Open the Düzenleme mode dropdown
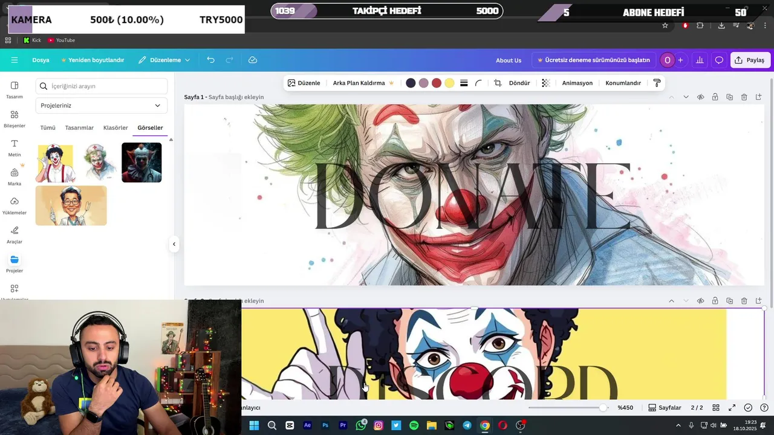774x435 pixels. [x=164, y=60]
